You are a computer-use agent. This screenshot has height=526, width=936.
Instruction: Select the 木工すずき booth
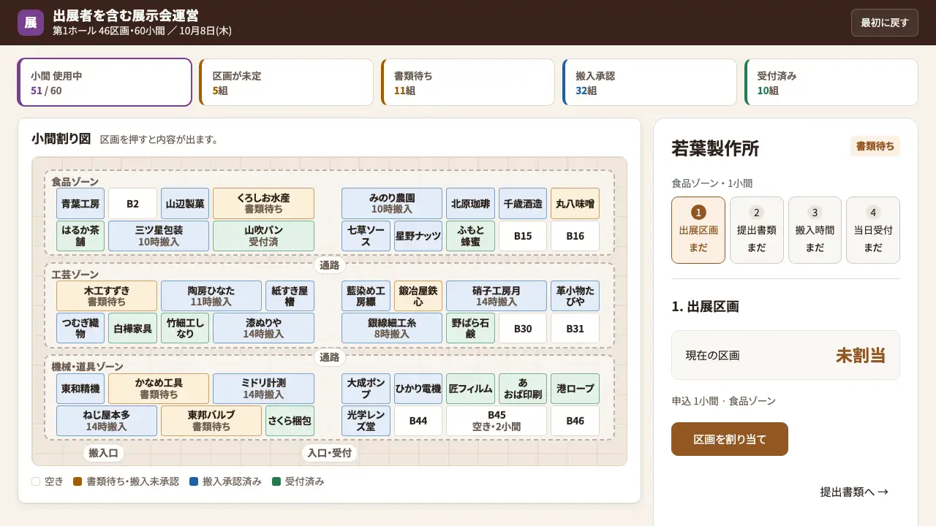[107, 296]
